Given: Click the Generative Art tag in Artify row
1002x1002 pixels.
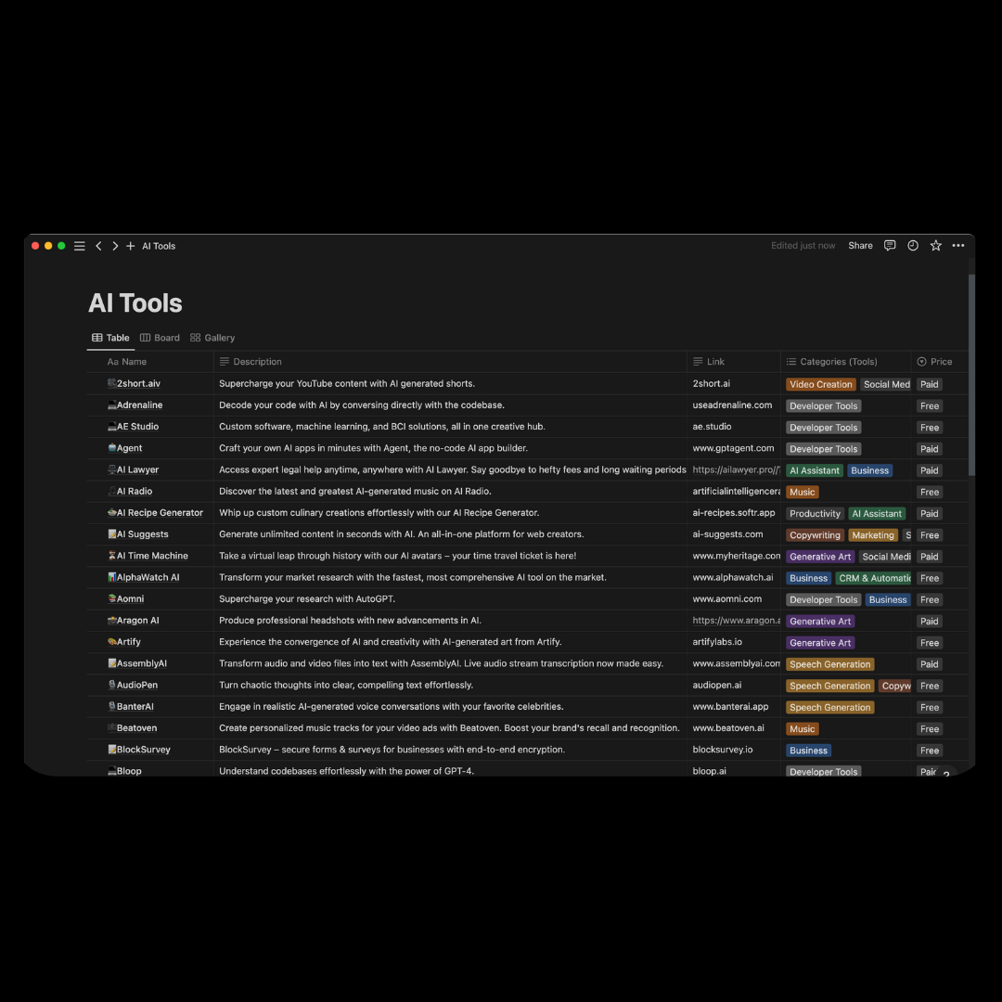Looking at the screenshot, I should click(820, 643).
